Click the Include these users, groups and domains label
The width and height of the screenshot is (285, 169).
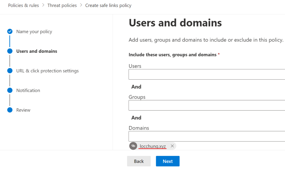click(x=173, y=55)
